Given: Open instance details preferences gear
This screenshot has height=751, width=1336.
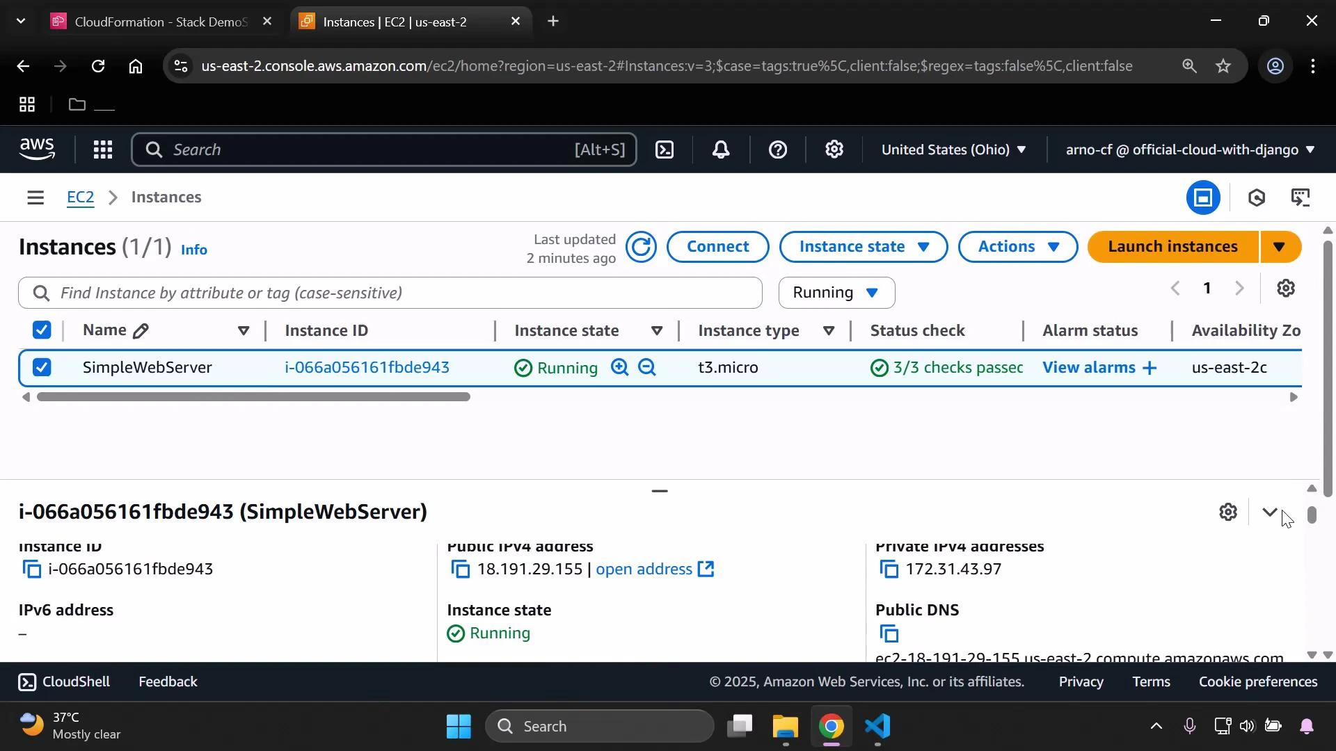Looking at the screenshot, I should pos(1228,512).
